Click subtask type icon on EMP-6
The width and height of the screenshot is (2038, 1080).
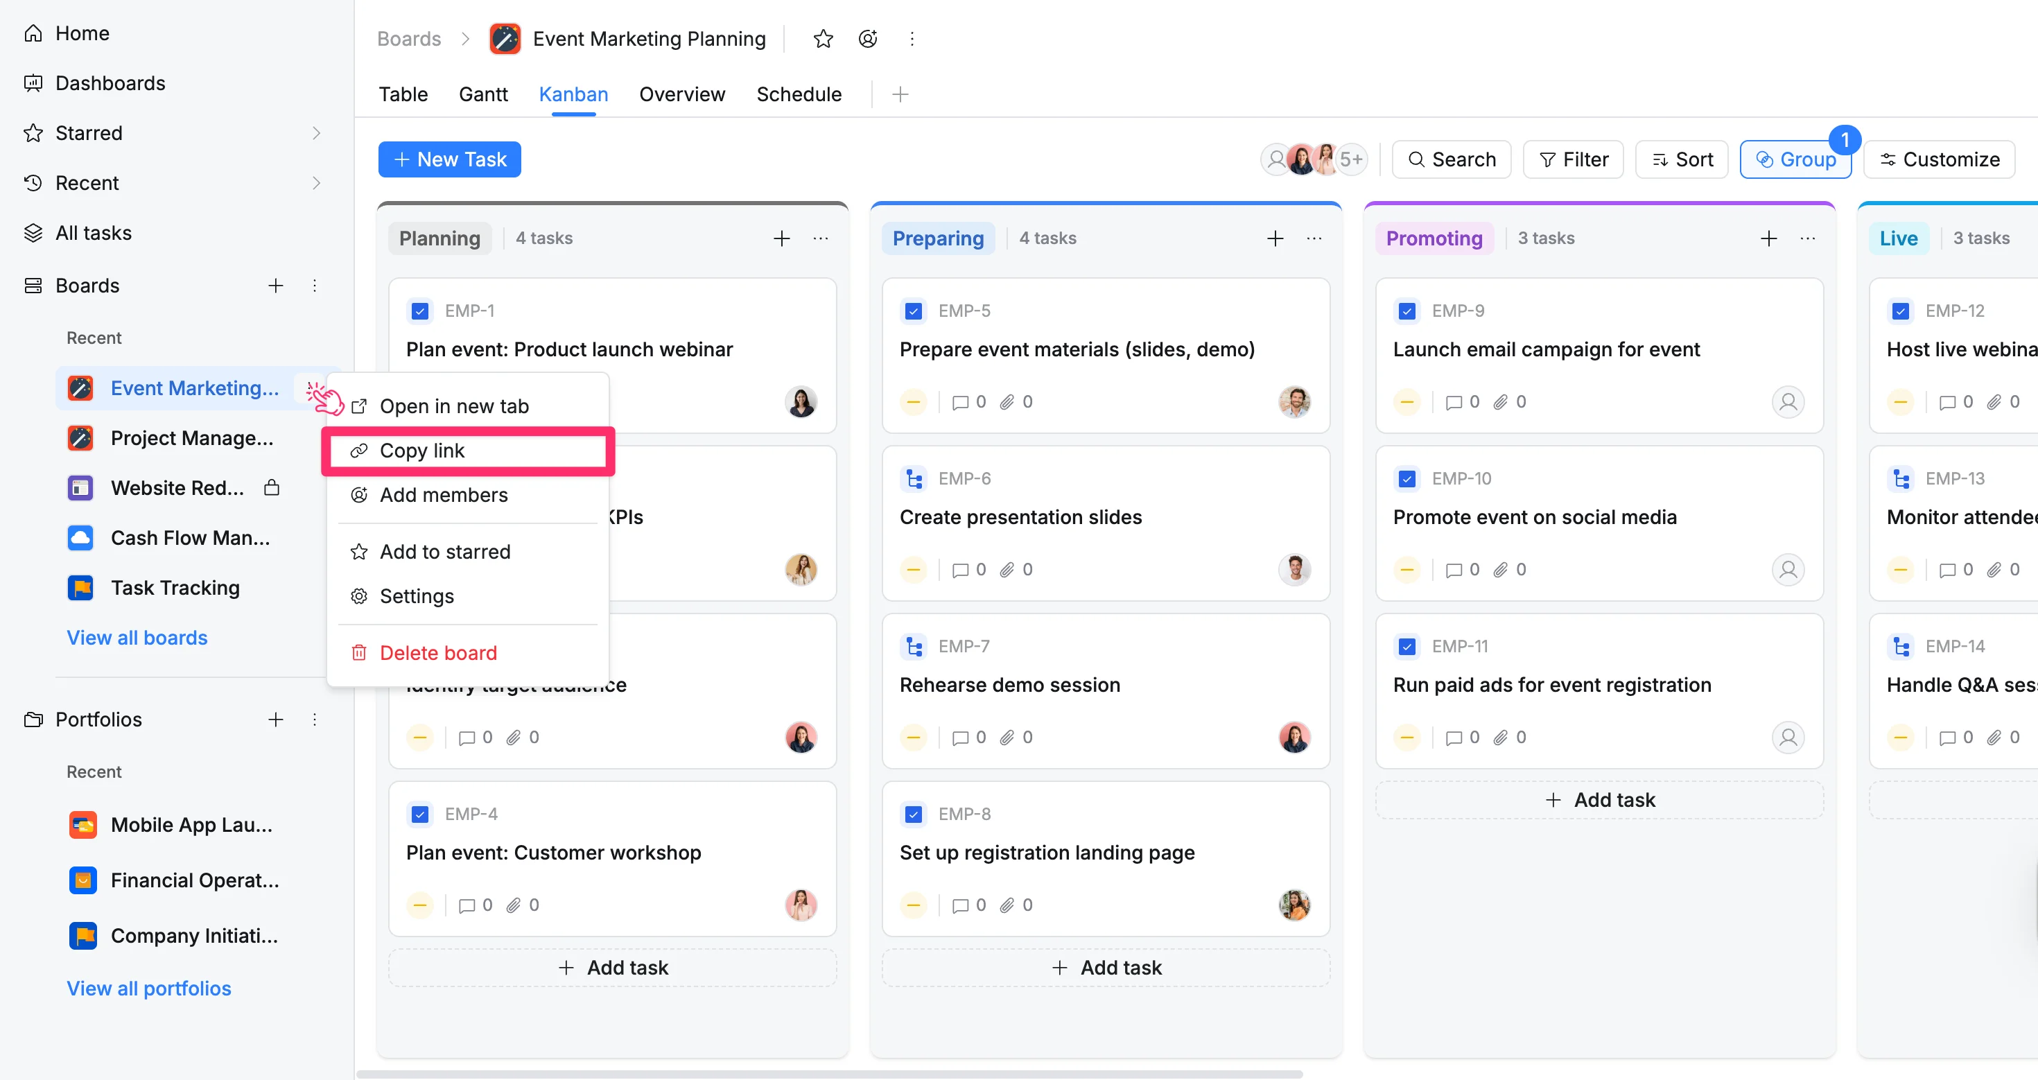coord(914,479)
